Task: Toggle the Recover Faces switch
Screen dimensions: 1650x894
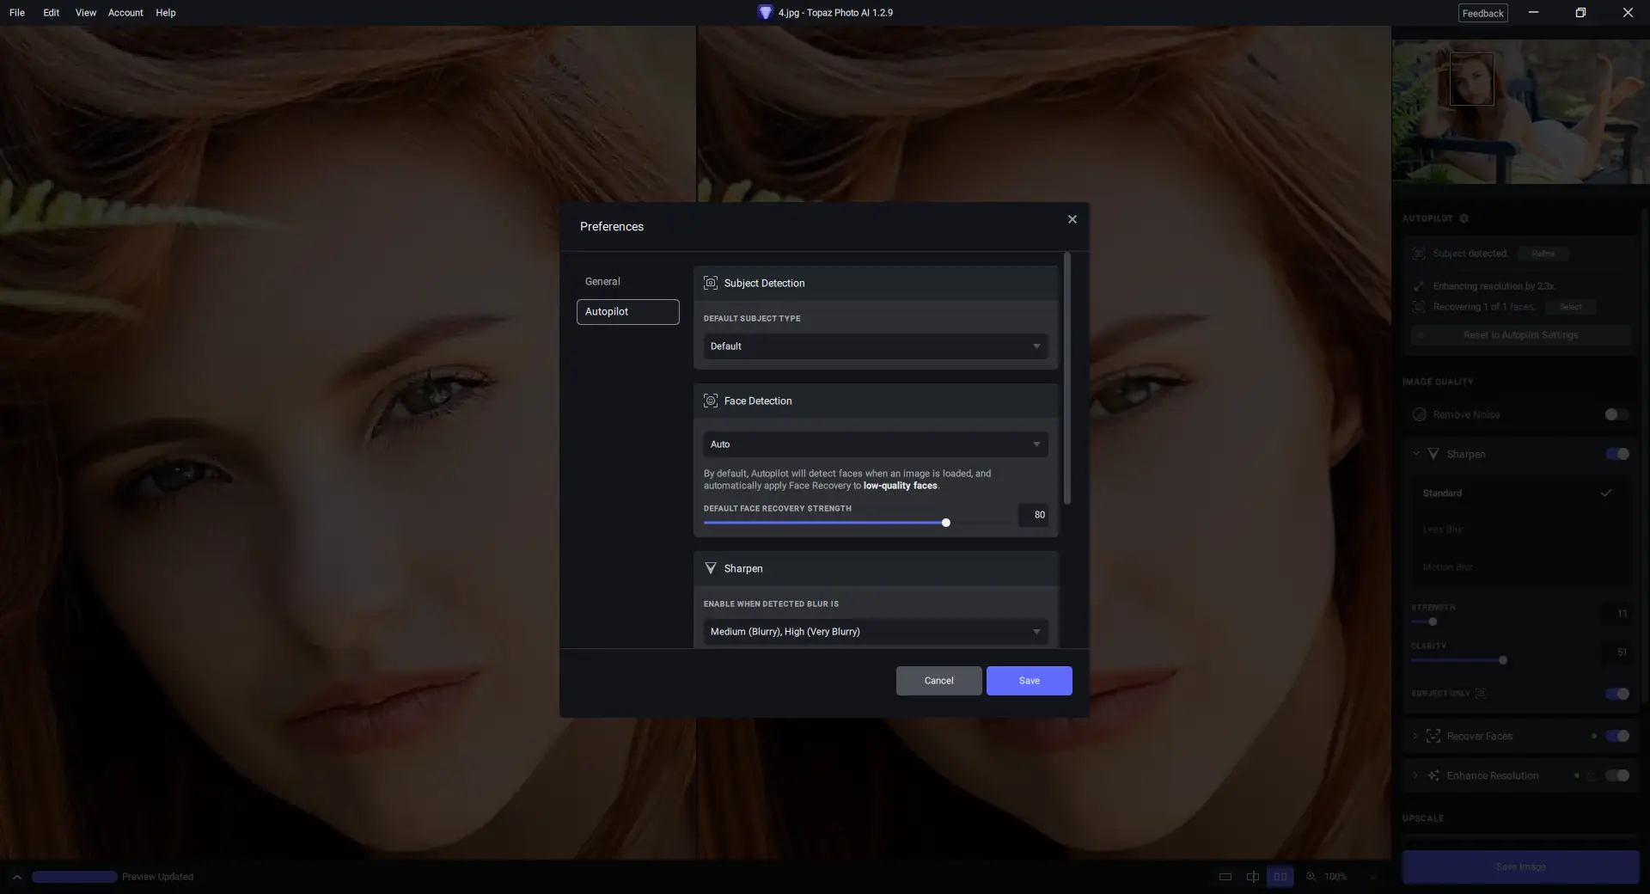Action: (1616, 736)
